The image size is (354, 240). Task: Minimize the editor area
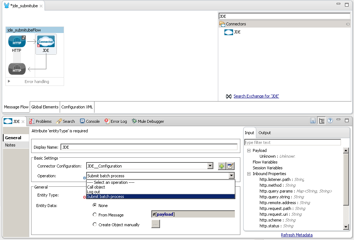(x=338, y=4)
